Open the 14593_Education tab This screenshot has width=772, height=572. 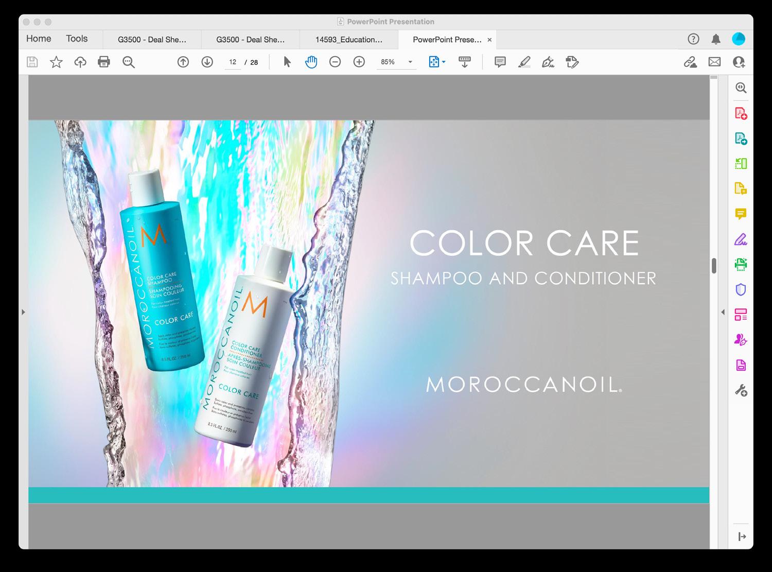pyautogui.click(x=348, y=40)
